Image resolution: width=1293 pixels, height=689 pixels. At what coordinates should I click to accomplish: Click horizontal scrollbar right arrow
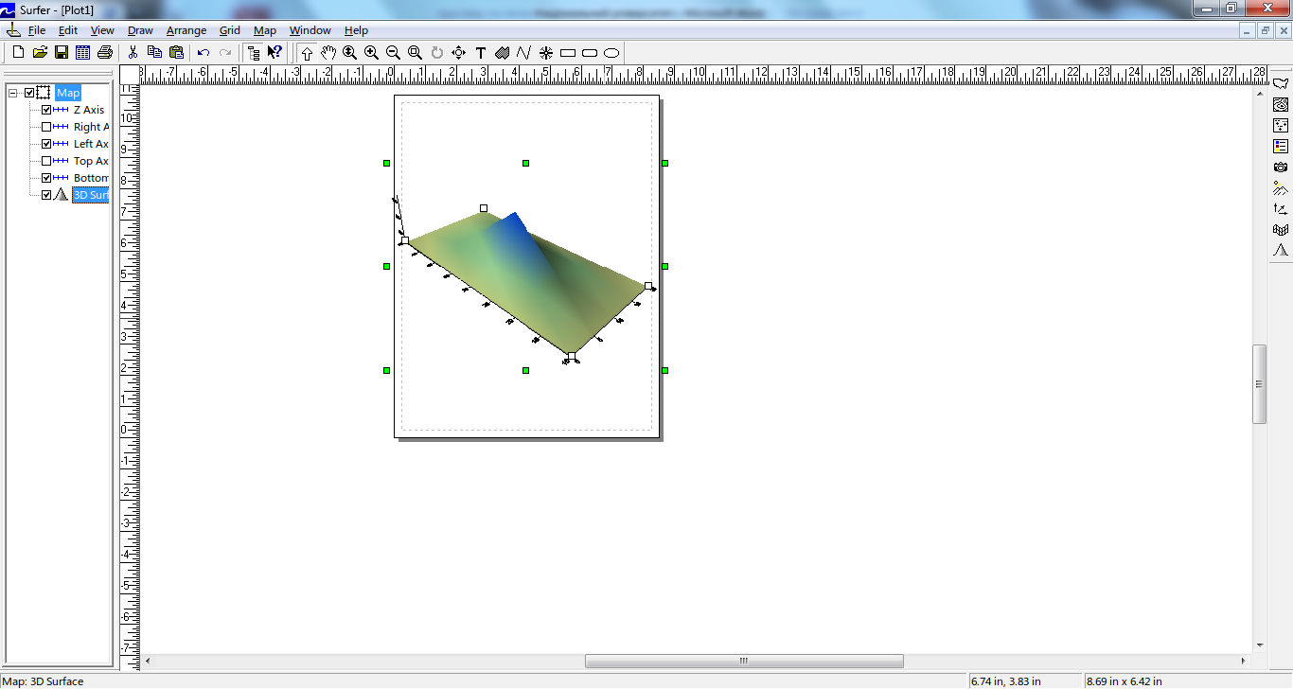(1244, 661)
